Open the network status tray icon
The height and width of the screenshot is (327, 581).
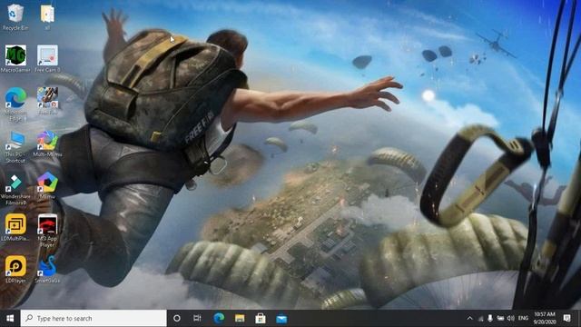(x=480, y=319)
